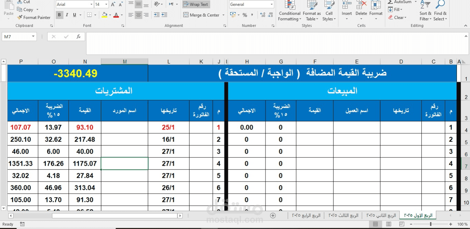The width and height of the screenshot is (470, 229).
Task: Switch to الربع الرابع ٢٠٢٥ sheet tab
Action: (306, 215)
